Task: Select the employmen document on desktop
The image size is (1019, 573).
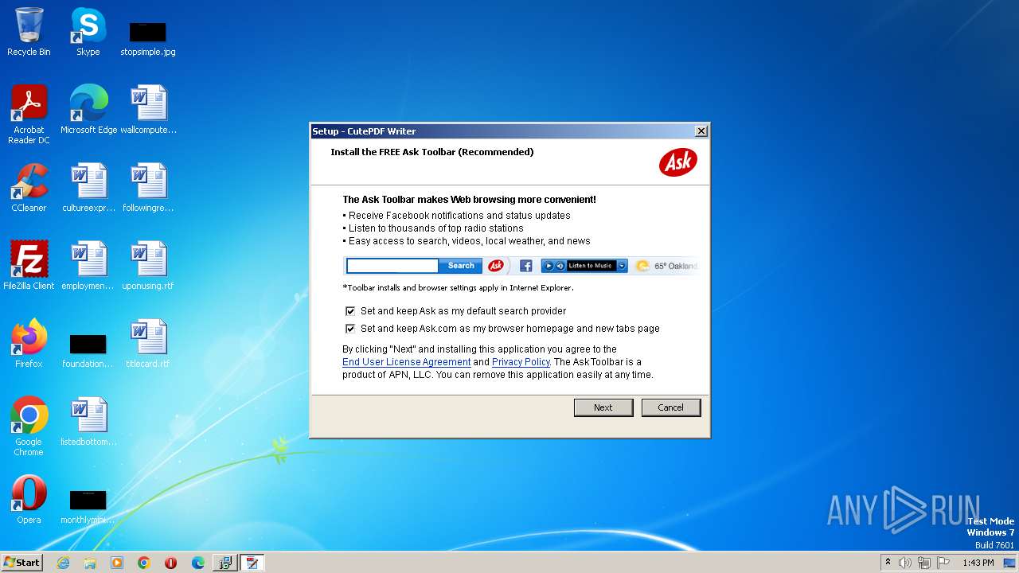Action: point(88,266)
